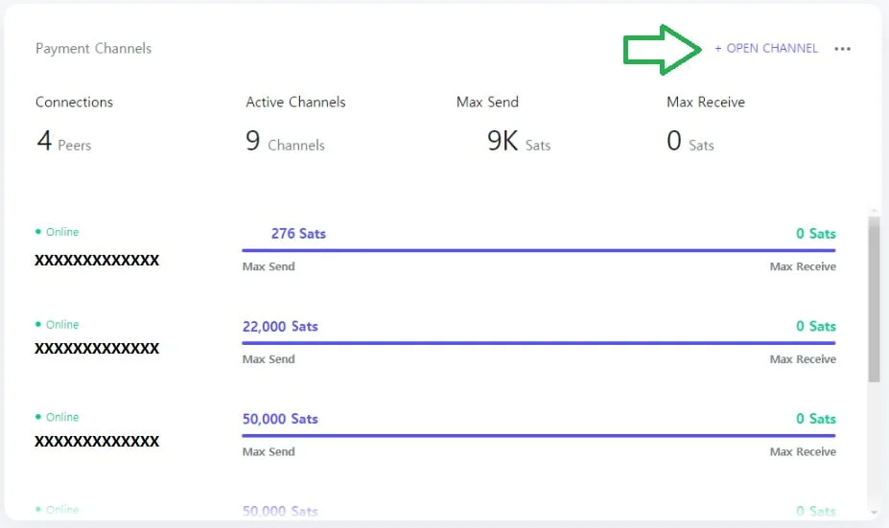Click the 9 Channels value
This screenshot has height=528, width=889.
[x=285, y=141]
